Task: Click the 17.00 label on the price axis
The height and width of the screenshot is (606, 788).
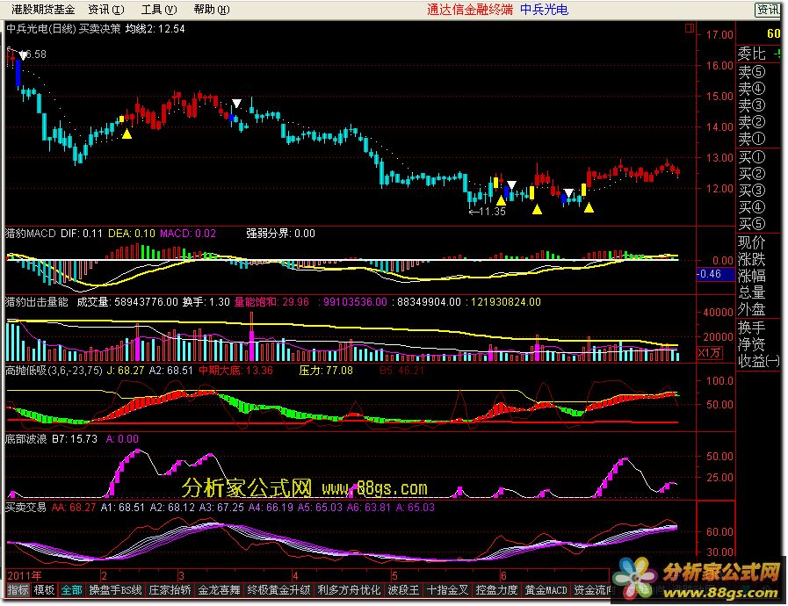Action: point(719,34)
